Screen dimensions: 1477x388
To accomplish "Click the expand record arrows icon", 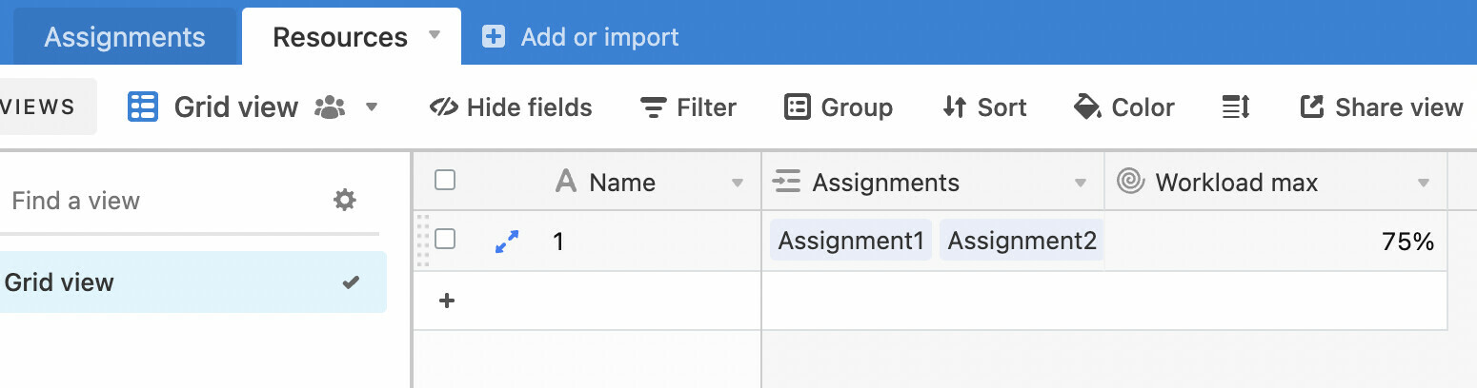I will [x=507, y=242].
